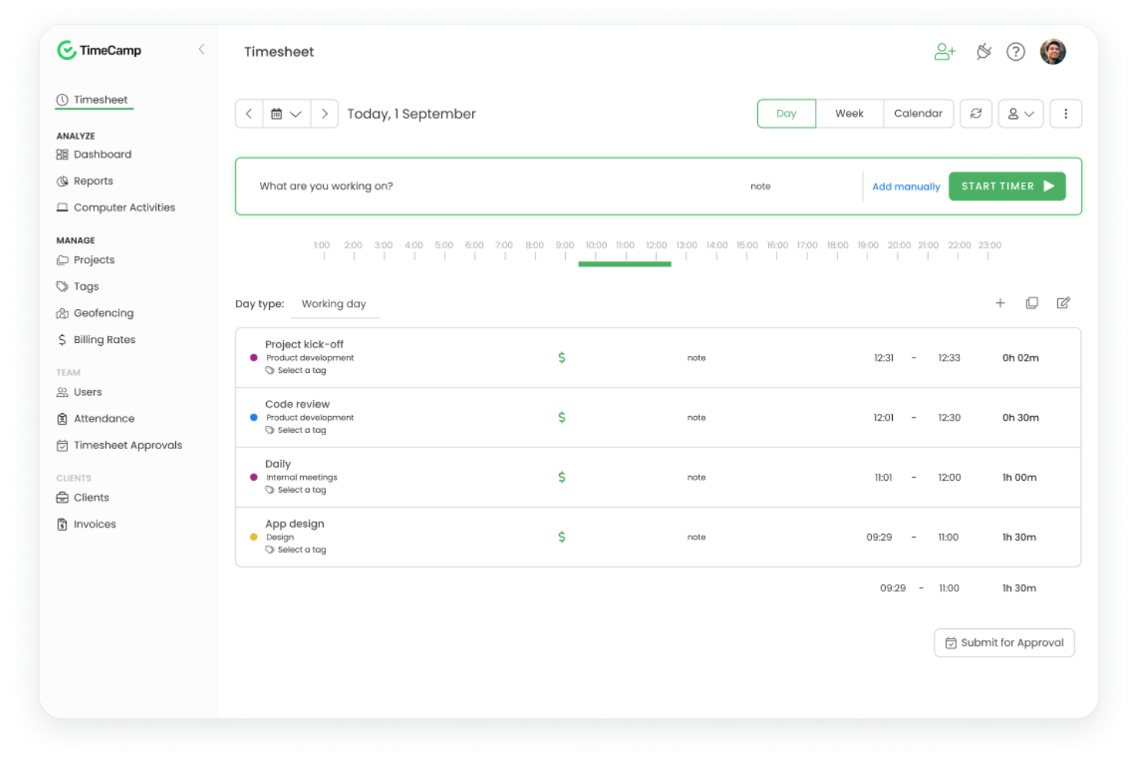Switch to the Week view tab
The width and height of the screenshot is (1138, 759).
(849, 113)
